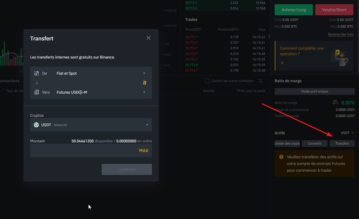Toggle 'Cacher les autres symboles' checkbox
The width and height of the screenshot is (359, 219).
(x=207, y=81)
